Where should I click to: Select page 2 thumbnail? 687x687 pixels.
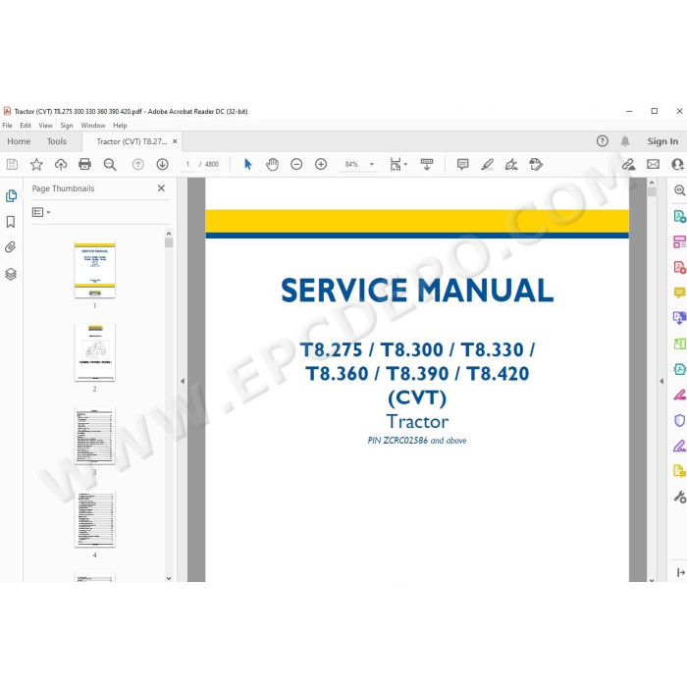click(x=94, y=352)
